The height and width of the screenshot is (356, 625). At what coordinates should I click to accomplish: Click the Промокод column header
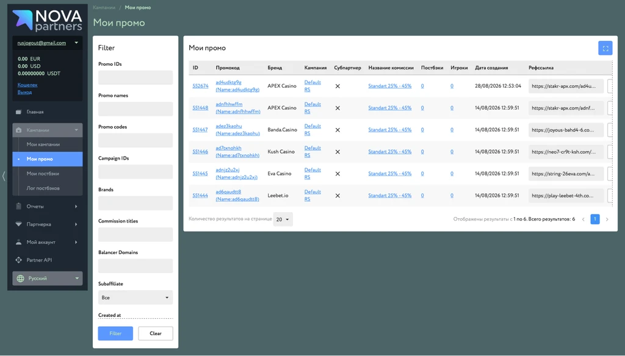click(x=228, y=68)
